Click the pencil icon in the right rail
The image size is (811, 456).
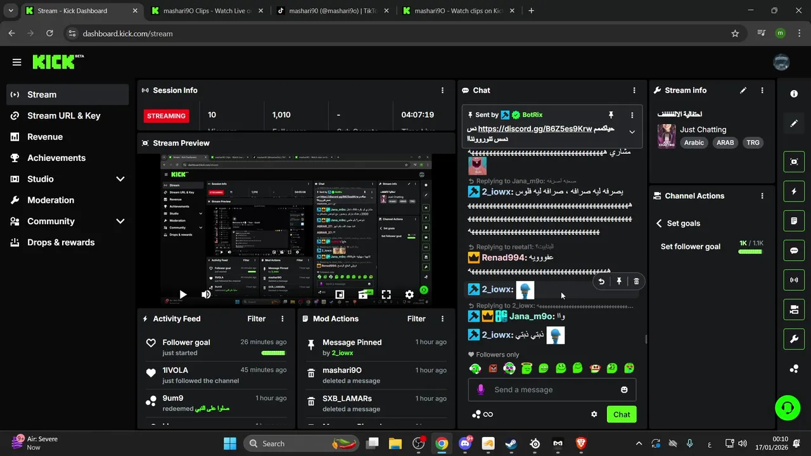[x=794, y=123]
